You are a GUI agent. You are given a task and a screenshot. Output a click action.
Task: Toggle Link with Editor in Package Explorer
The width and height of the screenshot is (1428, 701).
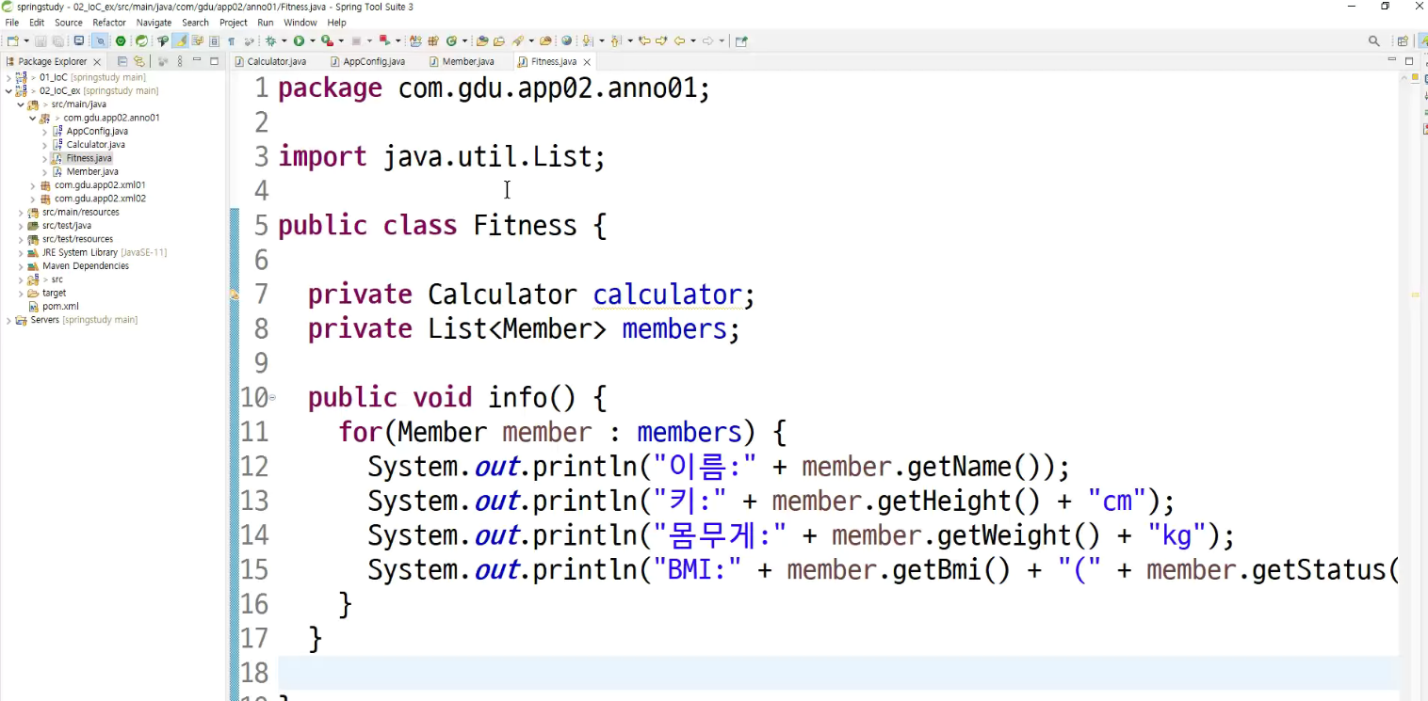point(138,61)
